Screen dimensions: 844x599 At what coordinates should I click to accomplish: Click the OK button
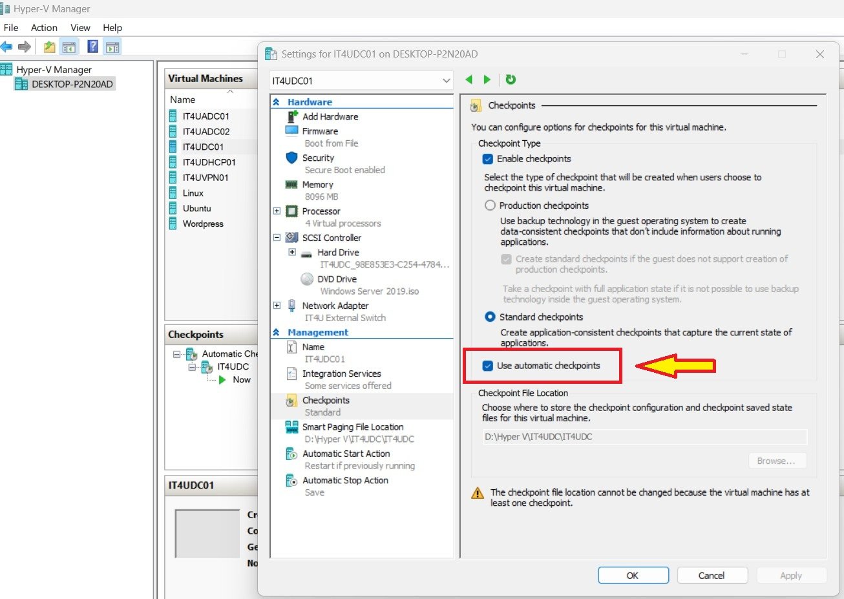click(633, 575)
